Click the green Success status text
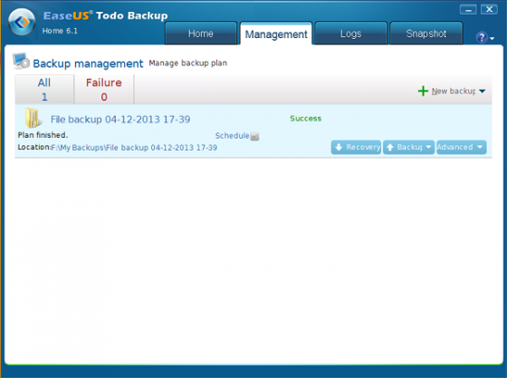507x378 pixels. pos(306,119)
